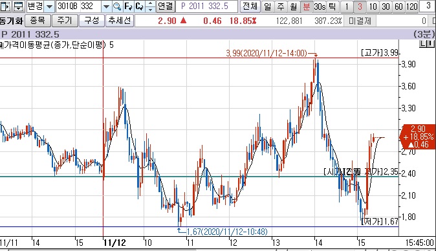Select the 30s period

pos(320,6)
